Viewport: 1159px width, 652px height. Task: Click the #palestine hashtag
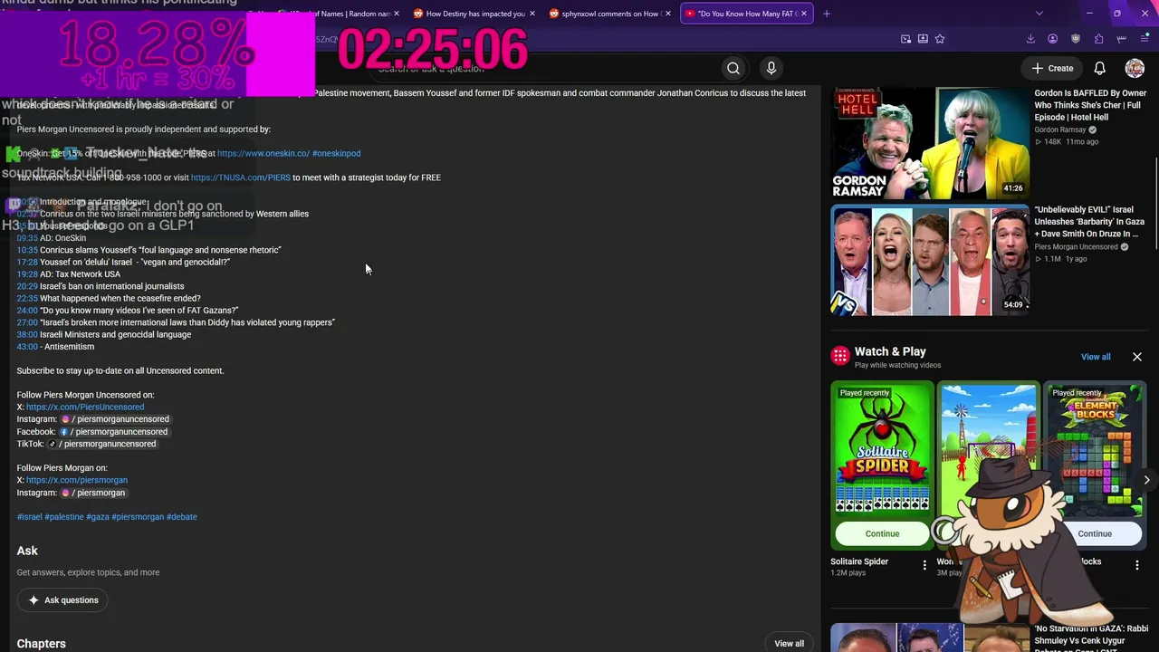[x=64, y=517]
